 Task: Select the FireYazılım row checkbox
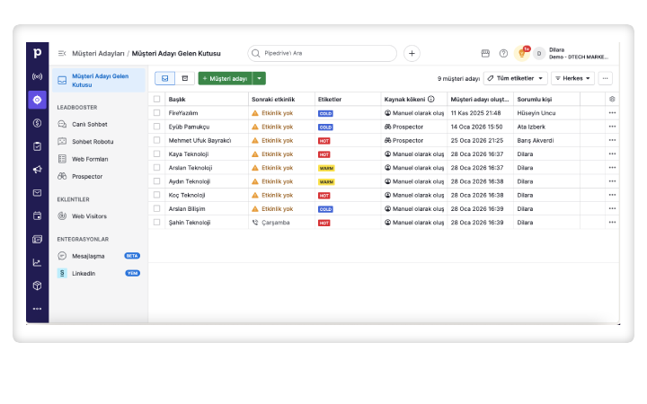[156, 113]
